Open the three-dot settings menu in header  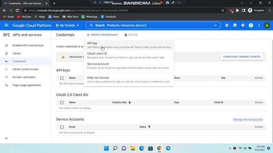(259, 25)
